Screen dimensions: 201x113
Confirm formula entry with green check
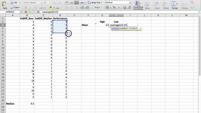(x=30, y=12)
